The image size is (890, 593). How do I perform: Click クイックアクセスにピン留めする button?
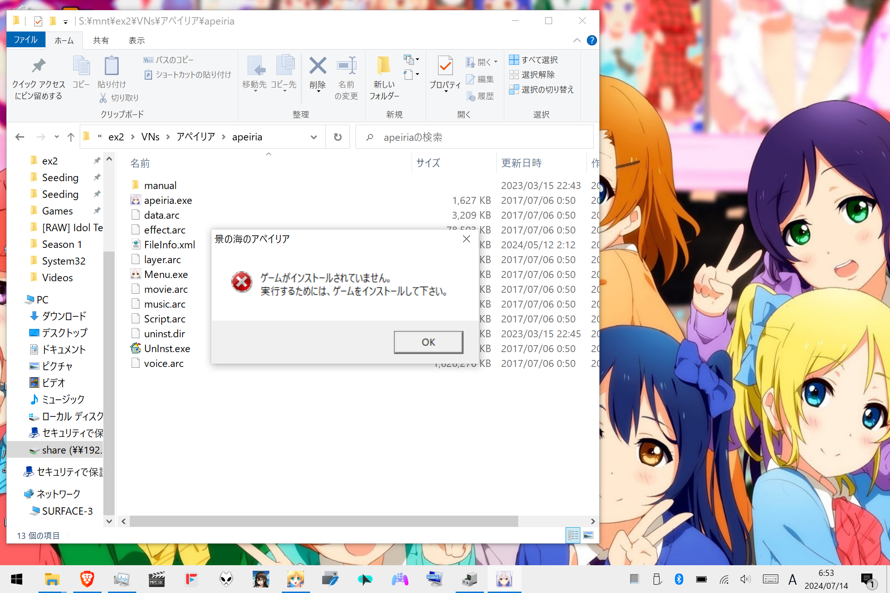coord(38,76)
